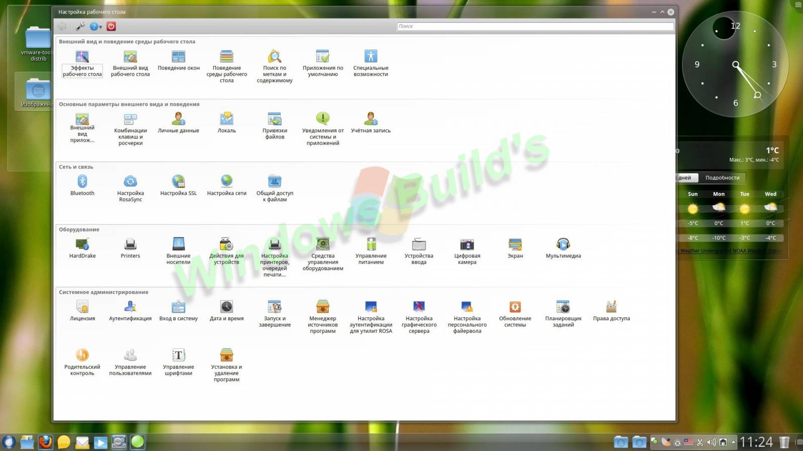Open Эффекты рабочего стола settings
Viewport: 803px width, 451px height.
pyautogui.click(x=82, y=64)
